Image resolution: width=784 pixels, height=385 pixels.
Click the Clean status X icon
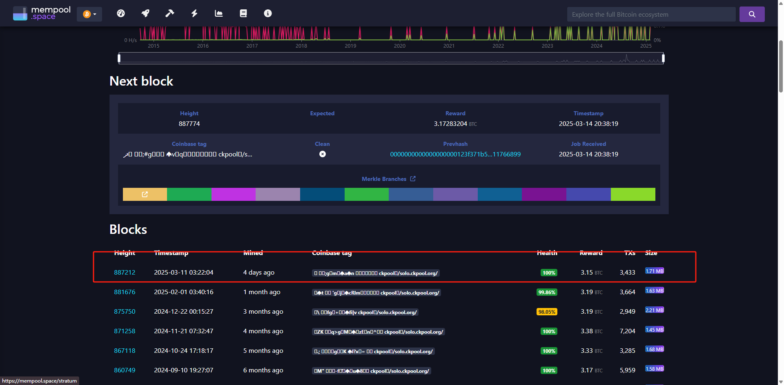point(322,154)
